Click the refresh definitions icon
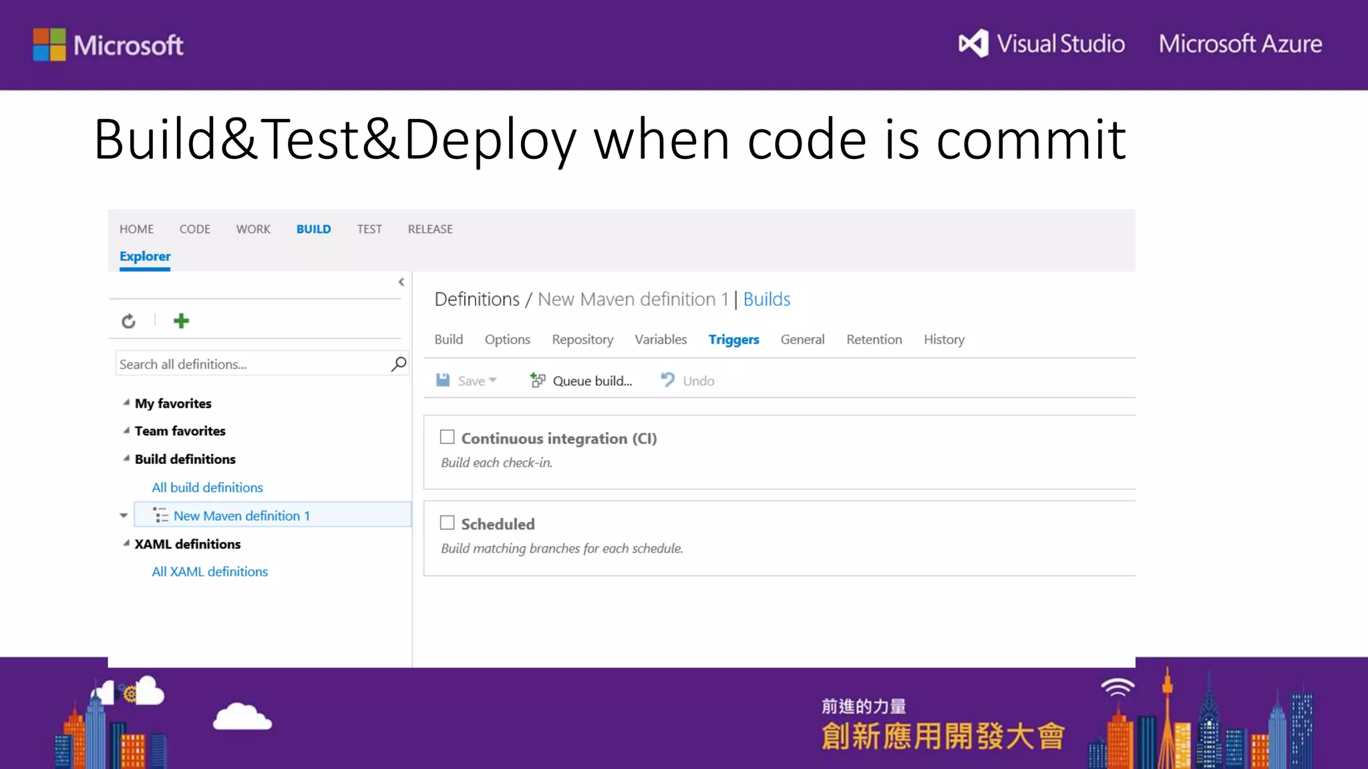 (x=128, y=321)
